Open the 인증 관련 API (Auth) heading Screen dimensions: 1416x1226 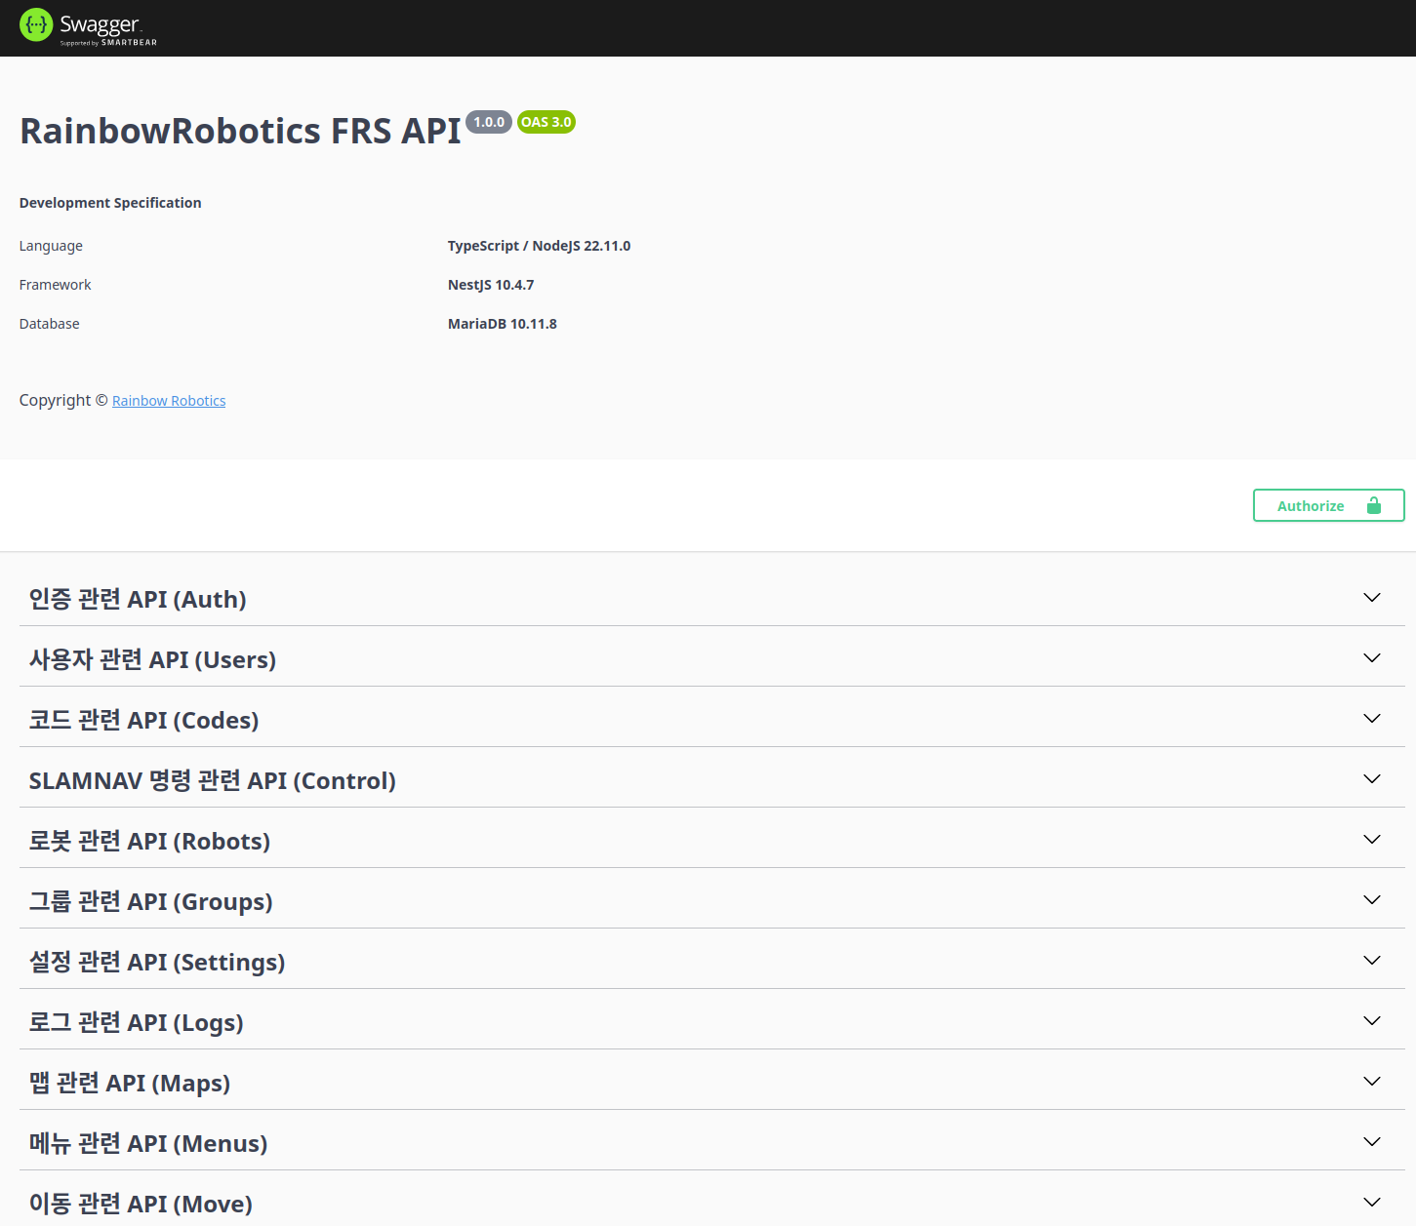[138, 599]
